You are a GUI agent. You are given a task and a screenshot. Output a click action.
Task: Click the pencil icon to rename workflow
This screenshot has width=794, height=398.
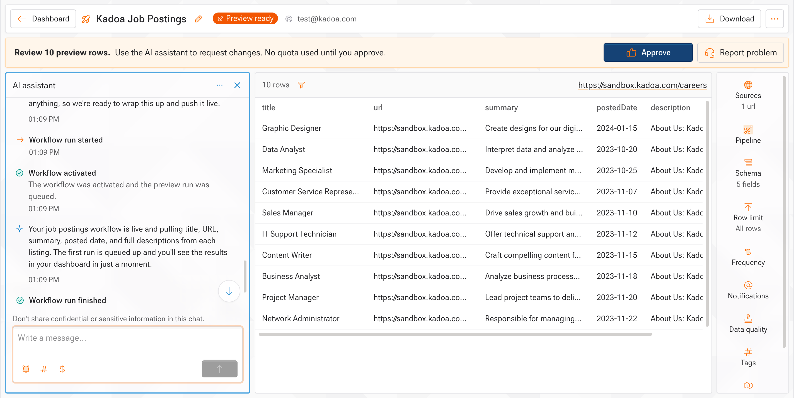click(199, 19)
